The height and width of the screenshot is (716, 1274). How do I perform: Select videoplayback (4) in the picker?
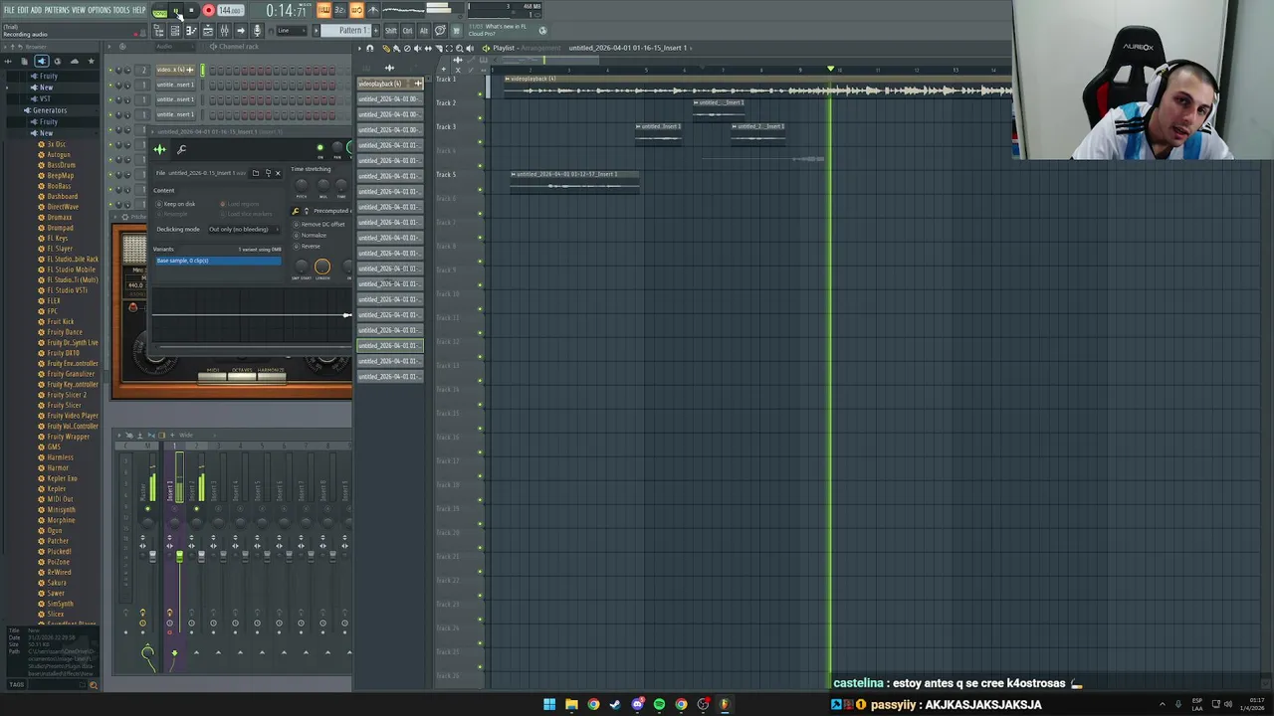390,84
